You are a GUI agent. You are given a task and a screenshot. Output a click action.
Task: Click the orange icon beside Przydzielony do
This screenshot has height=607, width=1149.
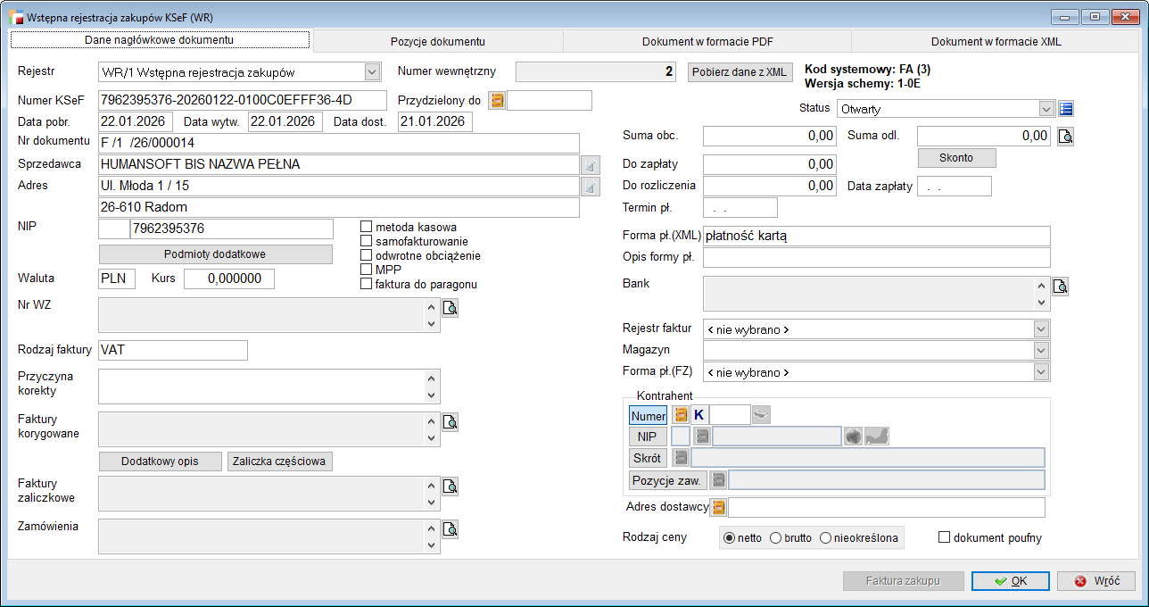(497, 100)
